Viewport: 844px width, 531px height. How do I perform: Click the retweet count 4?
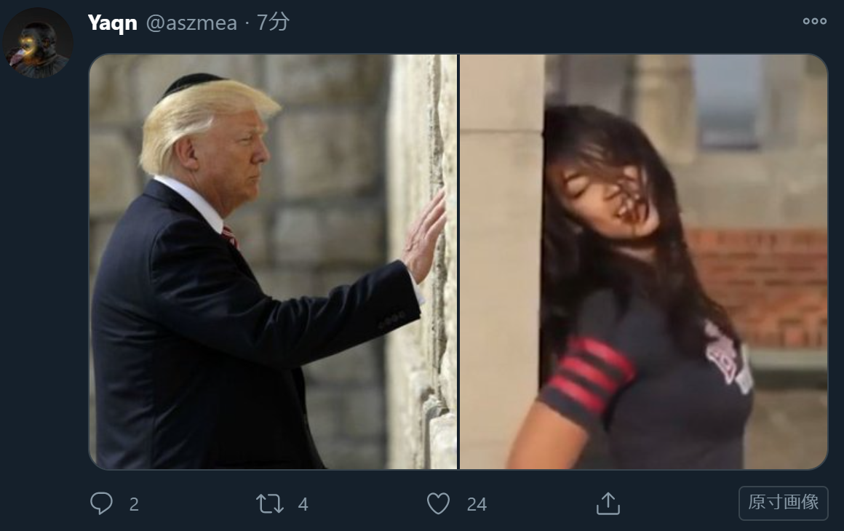[303, 505]
